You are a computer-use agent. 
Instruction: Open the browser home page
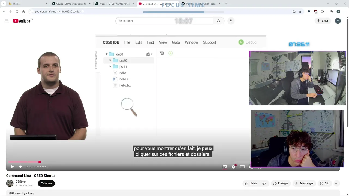click(x=23, y=11)
